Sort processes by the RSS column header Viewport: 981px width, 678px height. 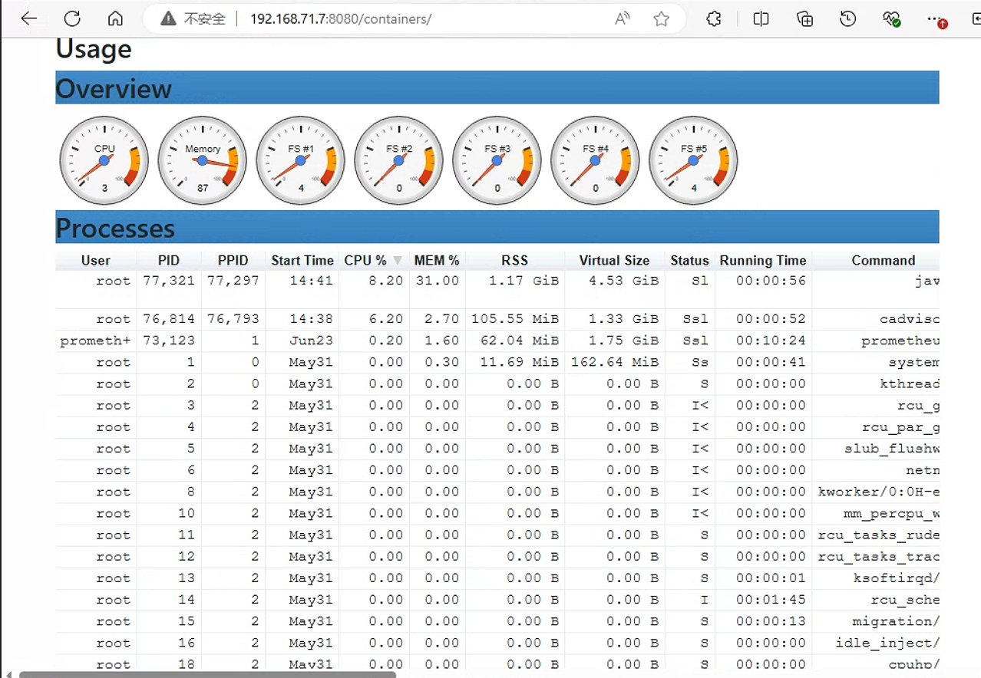(515, 260)
